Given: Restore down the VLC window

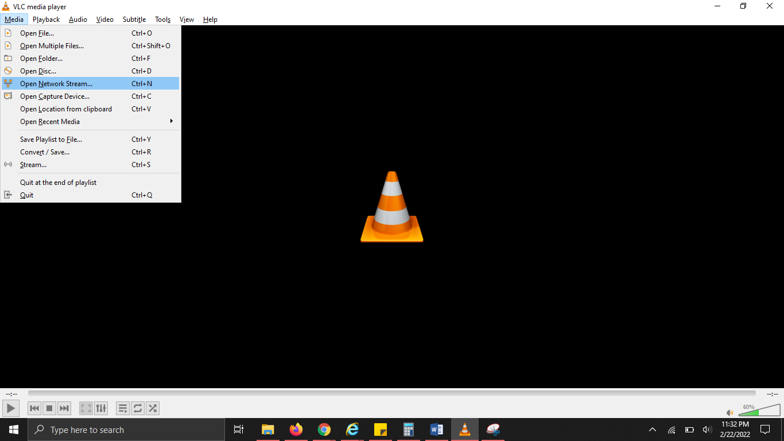Looking at the screenshot, I should (x=744, y=6).
